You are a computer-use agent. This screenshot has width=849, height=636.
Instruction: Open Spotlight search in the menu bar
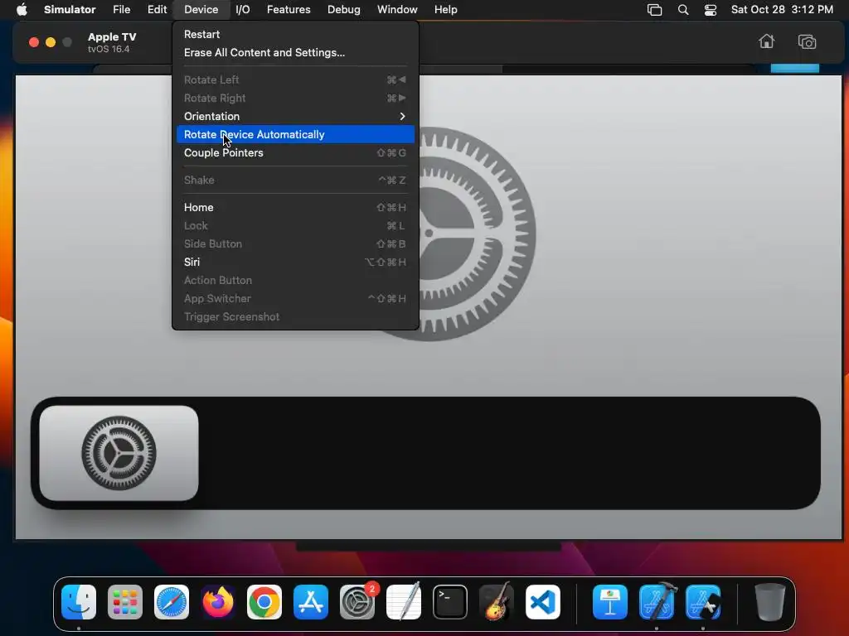(683, 9)
